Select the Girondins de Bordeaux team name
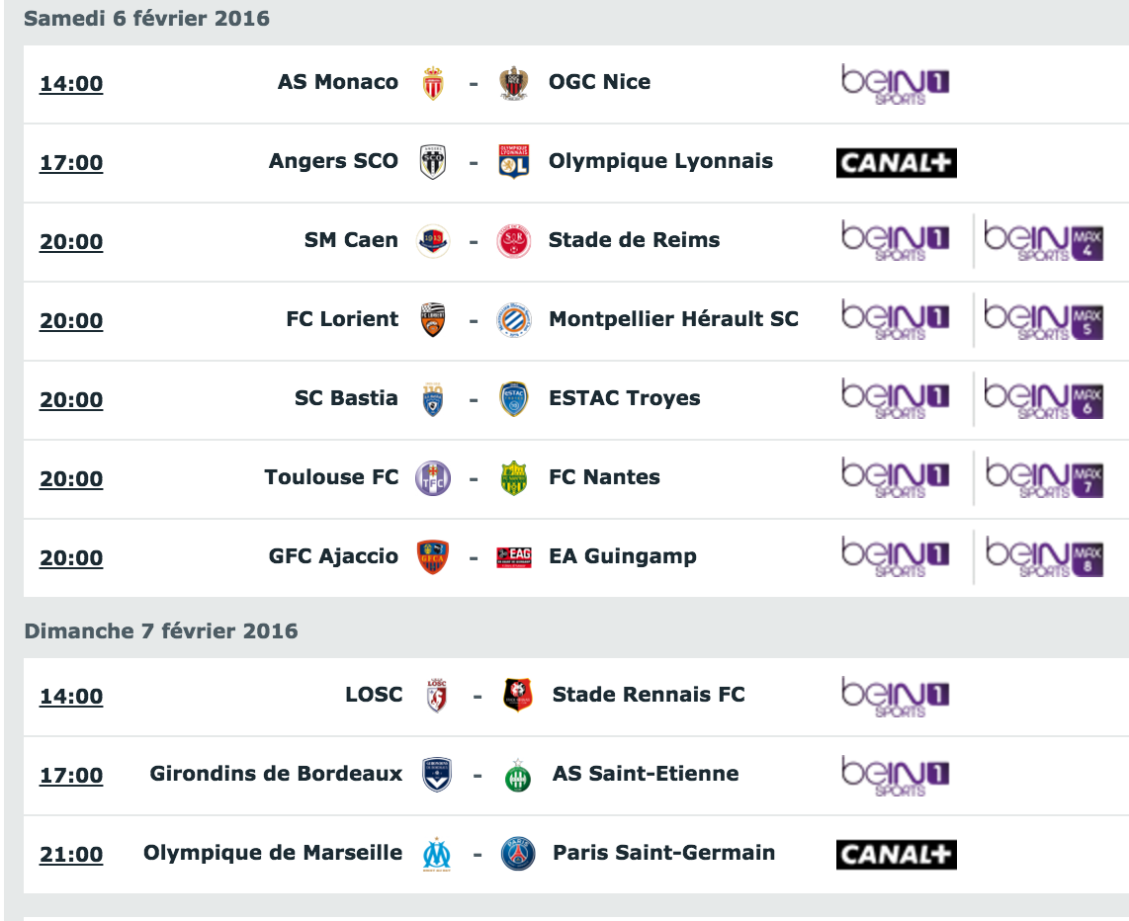Image resolution: width=1129 pixels, height=921 pixels. pos(276,774)
